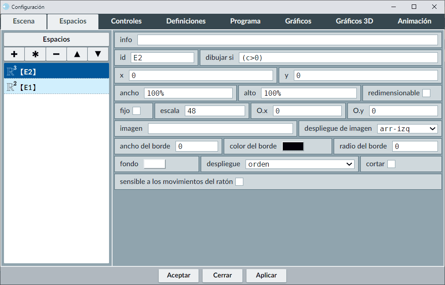
Task: Check the cortar option
Action: (x=391, y=164)
